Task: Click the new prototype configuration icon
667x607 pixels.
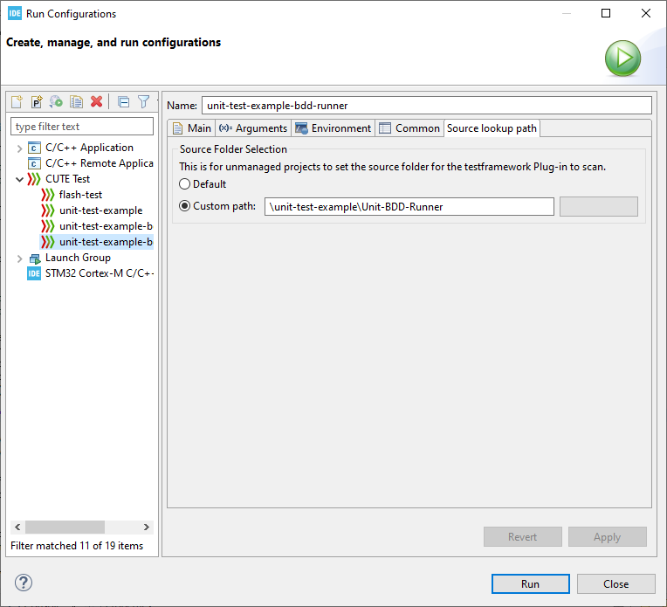Action: [37, 101]
